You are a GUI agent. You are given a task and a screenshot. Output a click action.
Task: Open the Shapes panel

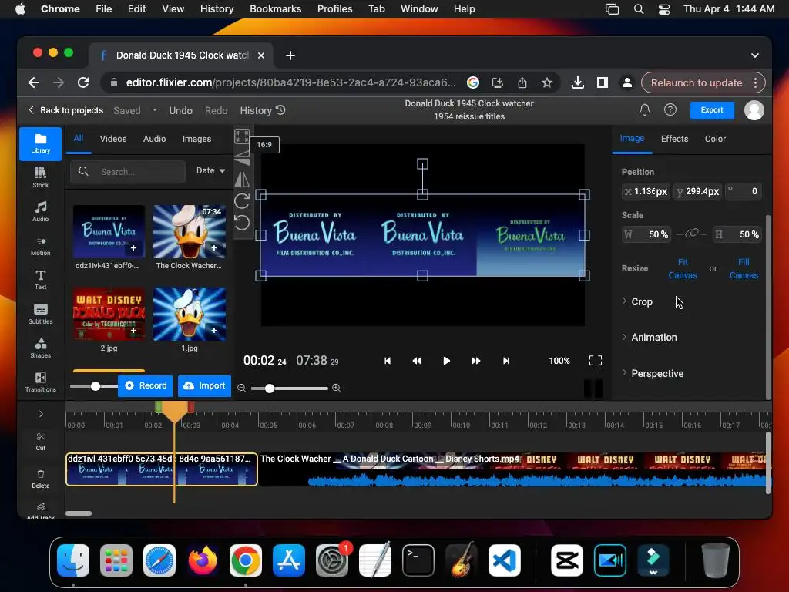tap(40, 348)
